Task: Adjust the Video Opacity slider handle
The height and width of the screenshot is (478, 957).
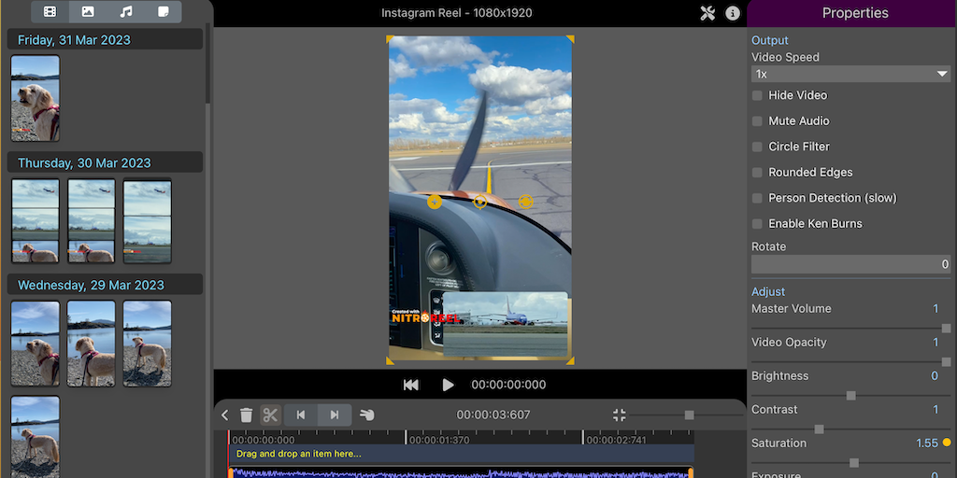Action: pyautogui.click(x=946, y=361)
